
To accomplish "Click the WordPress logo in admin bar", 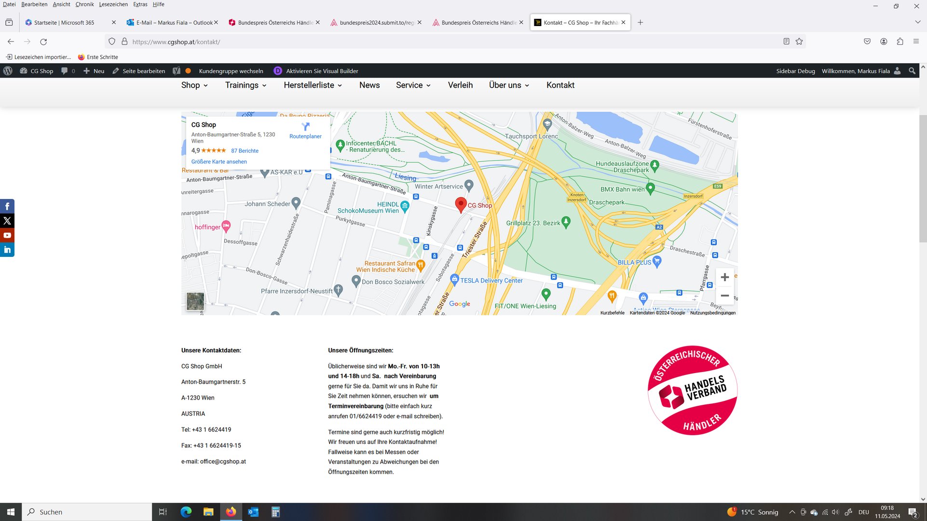I will point(8,71).
